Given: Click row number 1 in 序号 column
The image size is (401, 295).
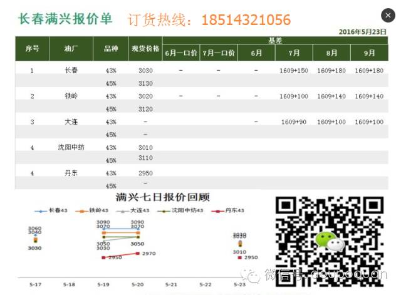Looking at the screenshot, I should (x=32, y=71).
